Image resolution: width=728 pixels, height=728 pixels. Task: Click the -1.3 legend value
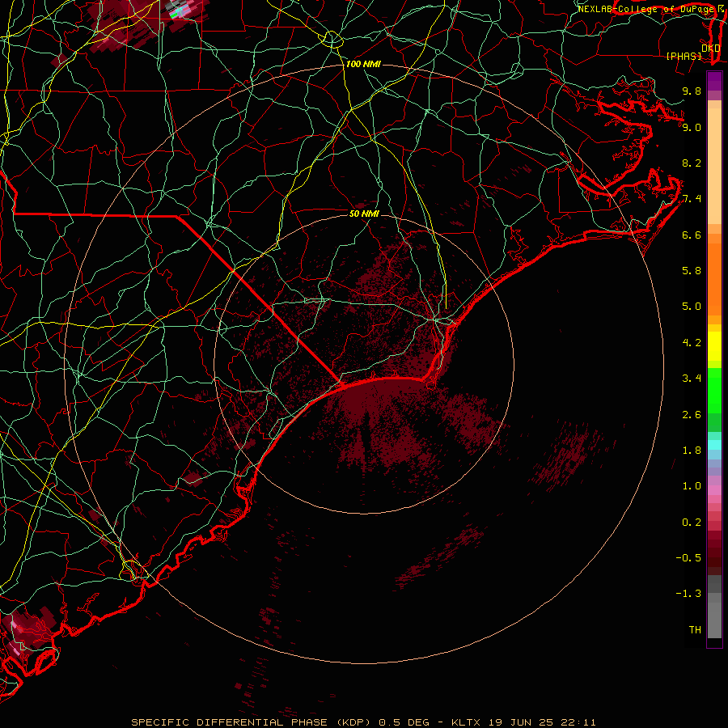coord(688,594)
